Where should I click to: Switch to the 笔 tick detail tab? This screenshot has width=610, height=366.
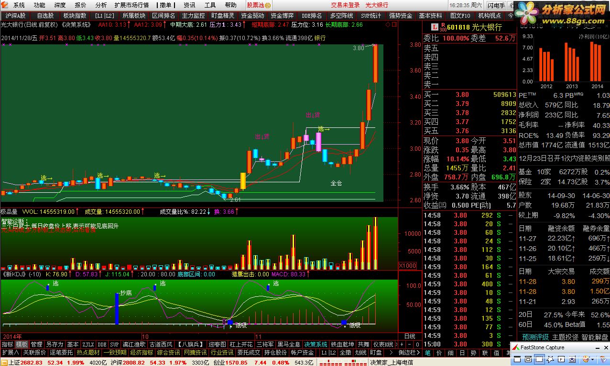pyautogui.click(x=427, y=353)
